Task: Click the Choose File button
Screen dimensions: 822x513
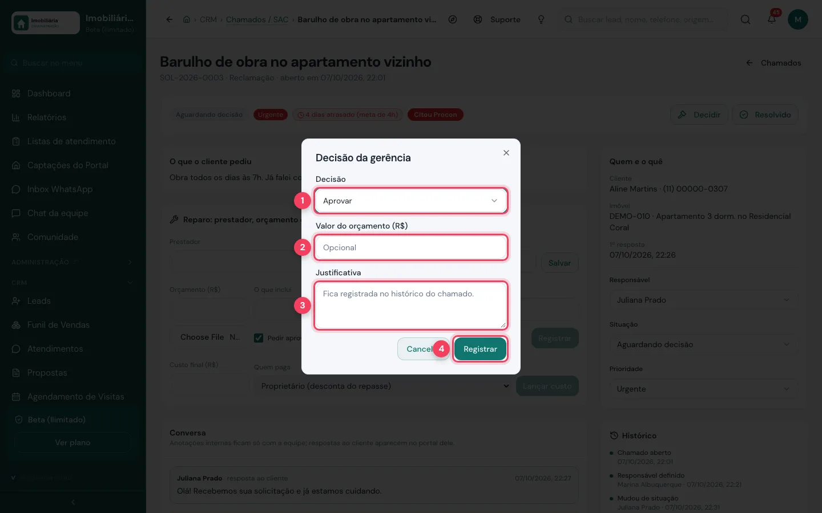Action: coord(202,337)
